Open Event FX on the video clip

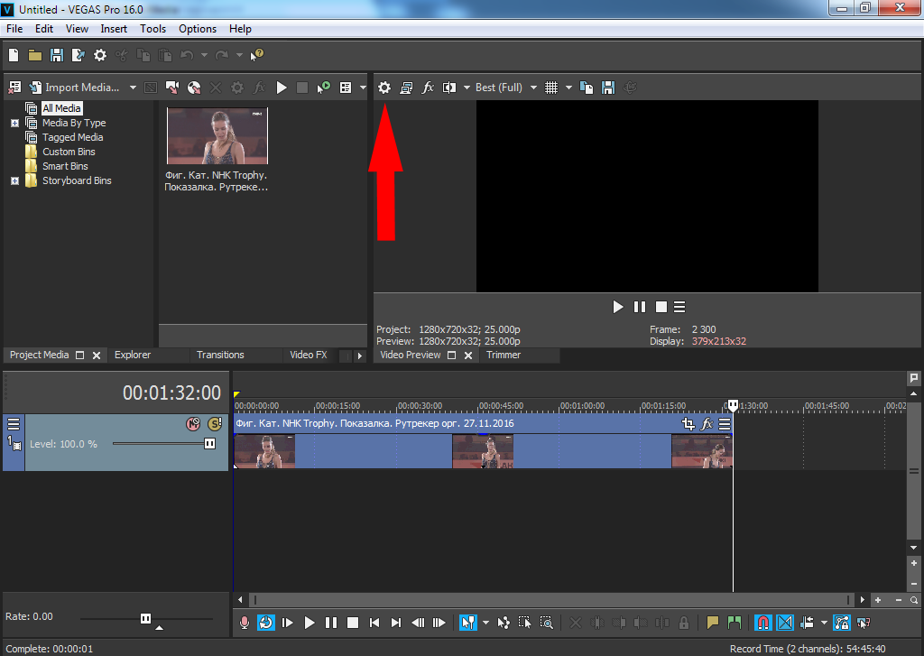pos(707,423)
